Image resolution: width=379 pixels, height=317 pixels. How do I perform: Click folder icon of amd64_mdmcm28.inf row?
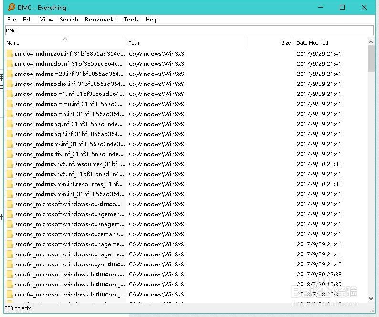pyautogui.click(x=10, y=74)
